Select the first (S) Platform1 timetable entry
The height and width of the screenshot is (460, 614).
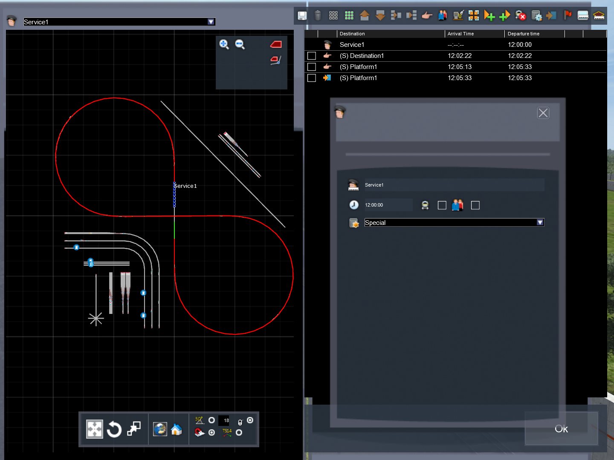click(358, 67)
